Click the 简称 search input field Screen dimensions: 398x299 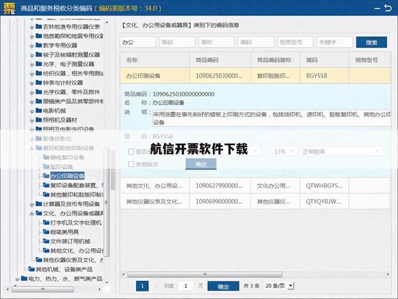217,42
